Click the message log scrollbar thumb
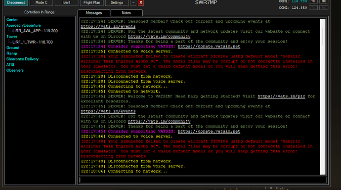This screenshot has width=341, height=190. click(323, 36)
